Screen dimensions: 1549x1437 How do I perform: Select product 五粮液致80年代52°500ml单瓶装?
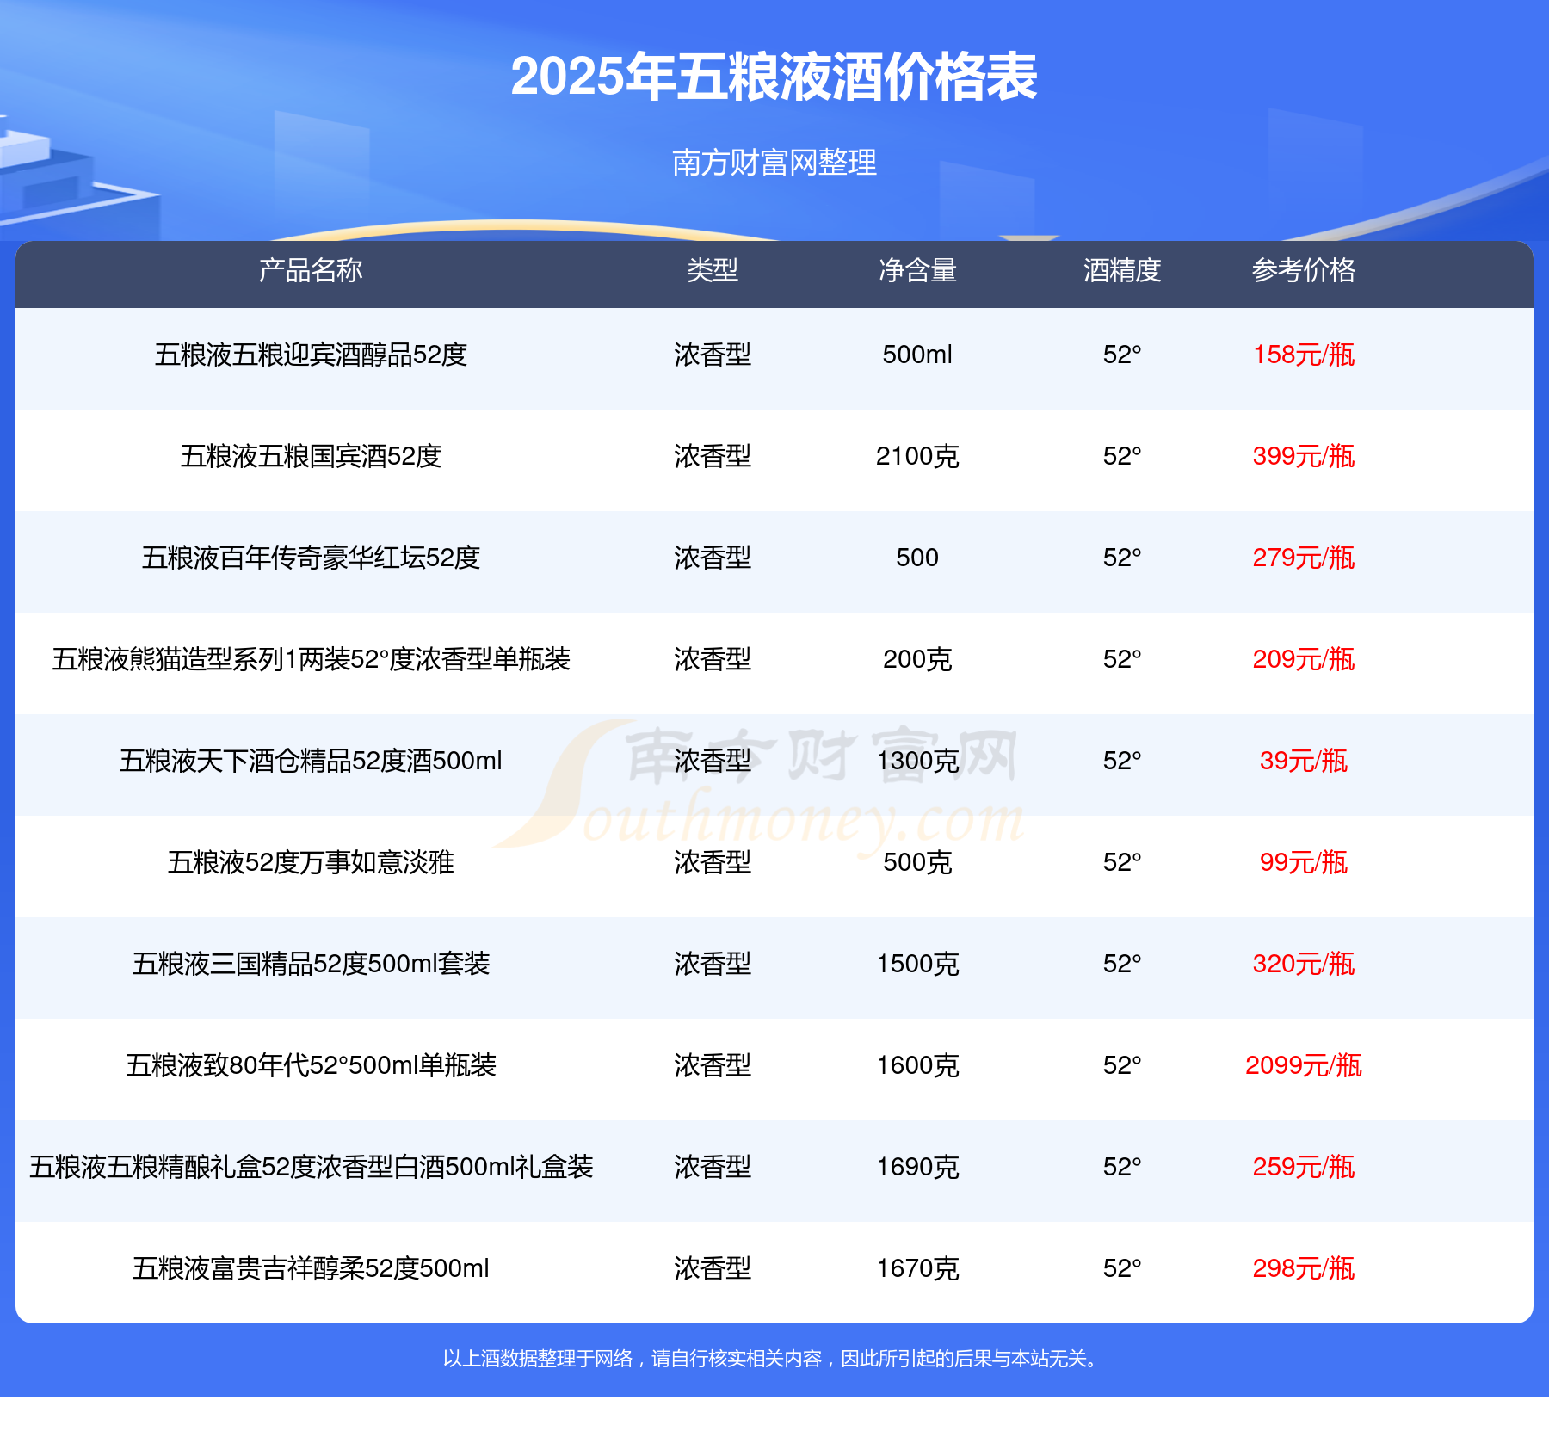coord(311,1065)
